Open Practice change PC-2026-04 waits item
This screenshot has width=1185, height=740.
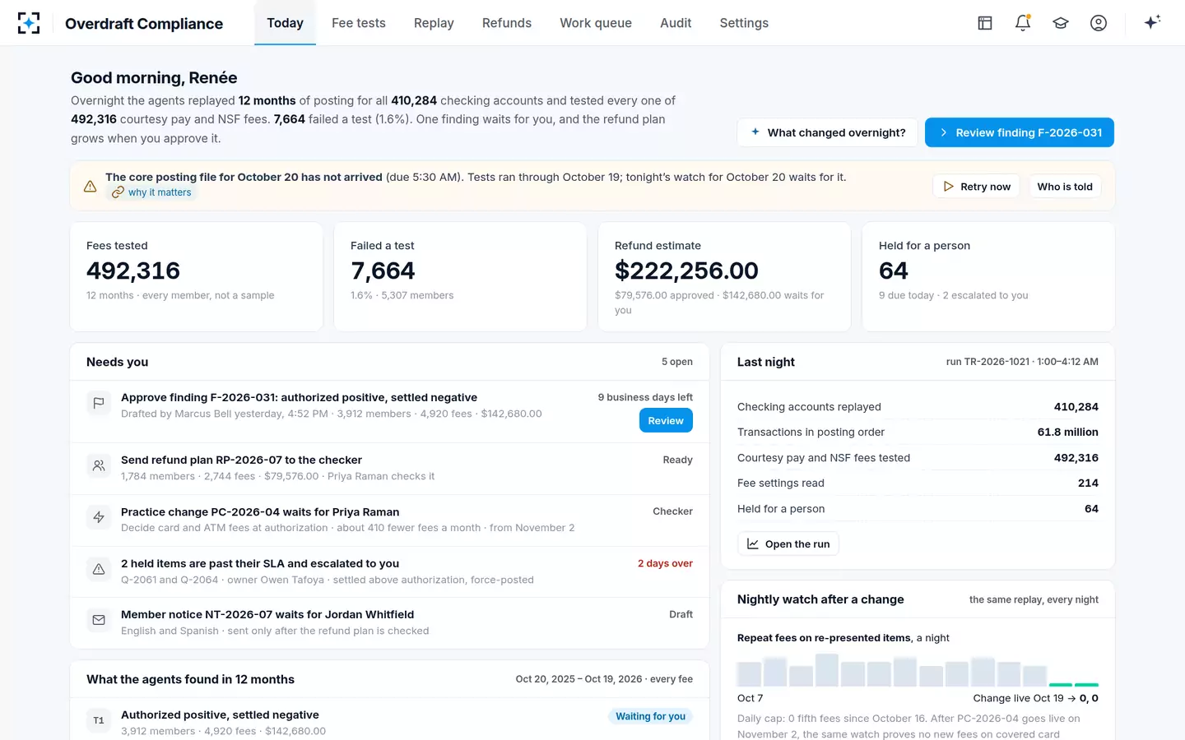pyautogui.click(x=389, y=520)
